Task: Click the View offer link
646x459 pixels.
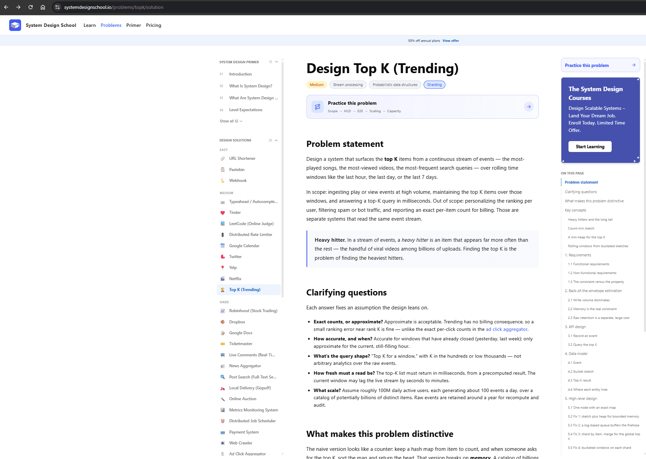Action: [x=451, y=41]
